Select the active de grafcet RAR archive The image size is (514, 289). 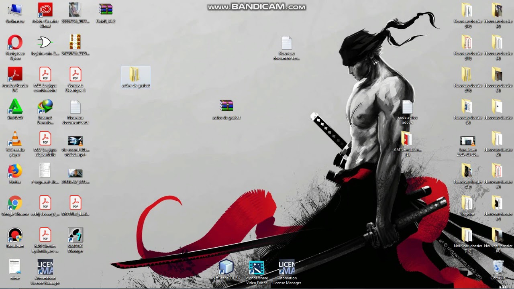click(226, 109)
